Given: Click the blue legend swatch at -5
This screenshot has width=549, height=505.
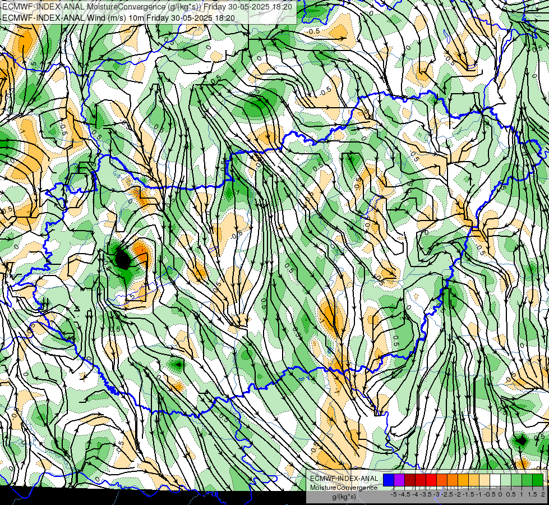Looking at the screenshot, I should coord(389,480).
